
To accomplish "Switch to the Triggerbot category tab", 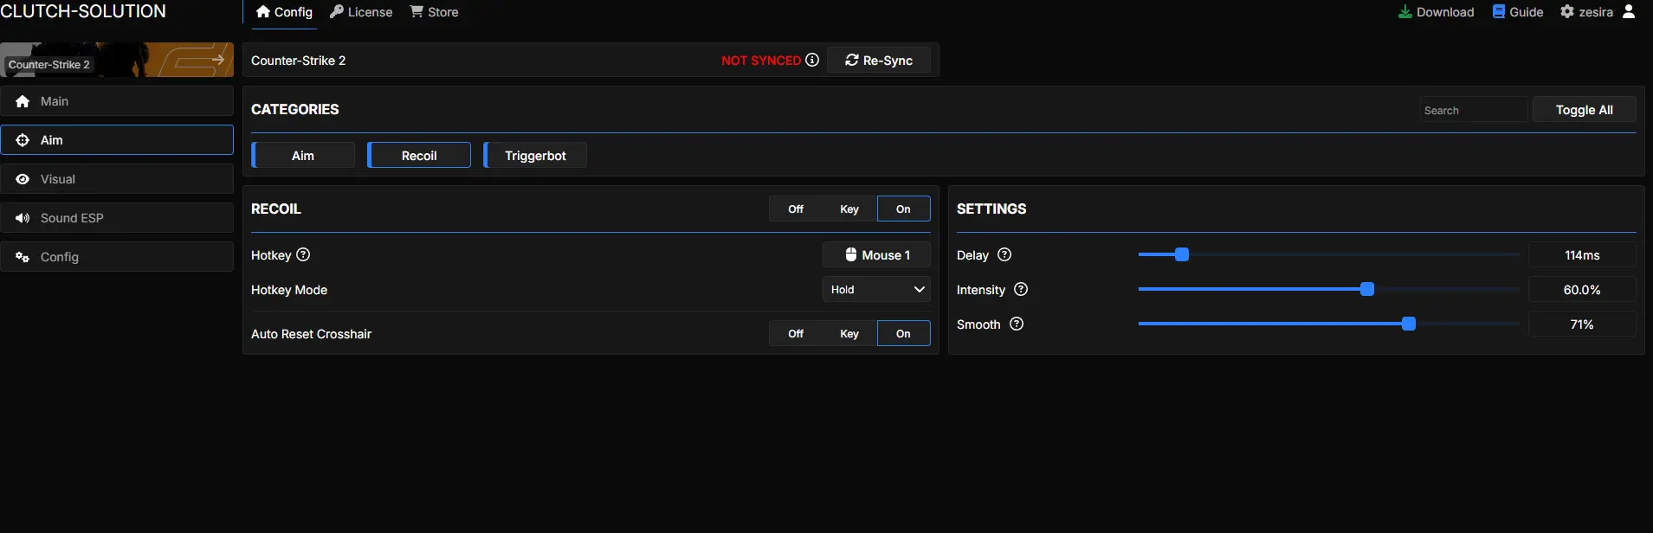I will pyautogui.click(x=535, y=156).
